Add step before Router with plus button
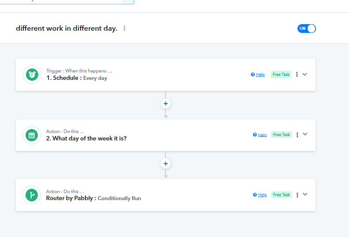This screenshot has height=237, width=349. click(x=165, y=164)
